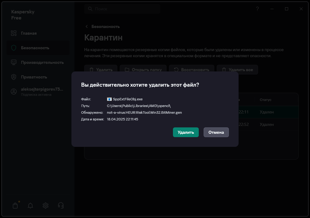Cancel the dialog with Отмена
Image resolution: width=310 pixels, height=218 pixels.
click(x=216, y=132)
